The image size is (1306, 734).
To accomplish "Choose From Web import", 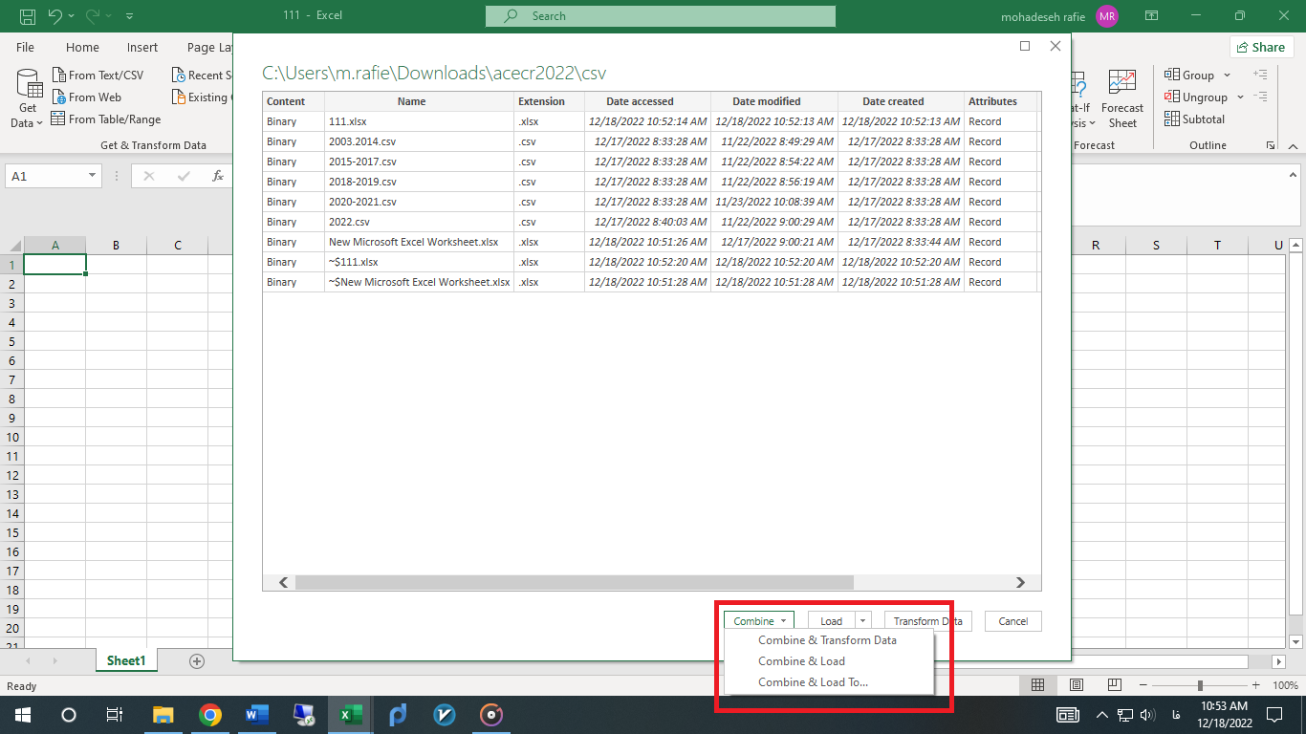I will pos(85,97).
